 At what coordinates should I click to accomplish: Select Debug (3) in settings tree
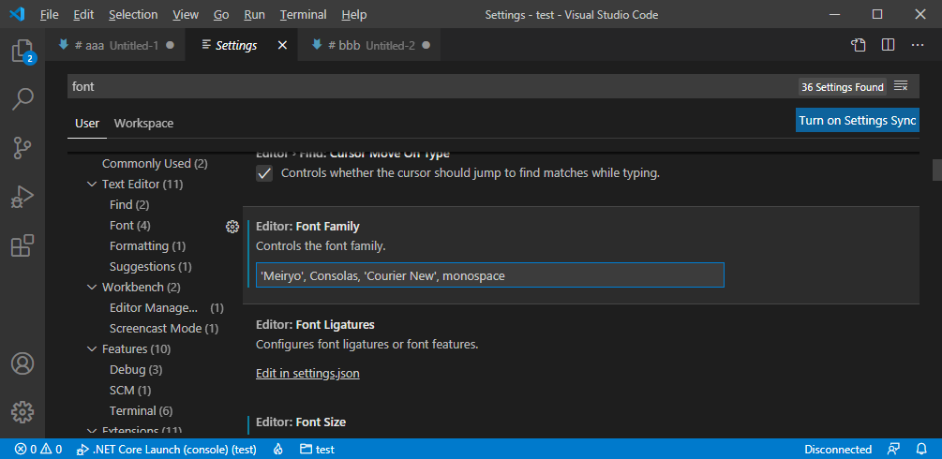coord(136,369)
